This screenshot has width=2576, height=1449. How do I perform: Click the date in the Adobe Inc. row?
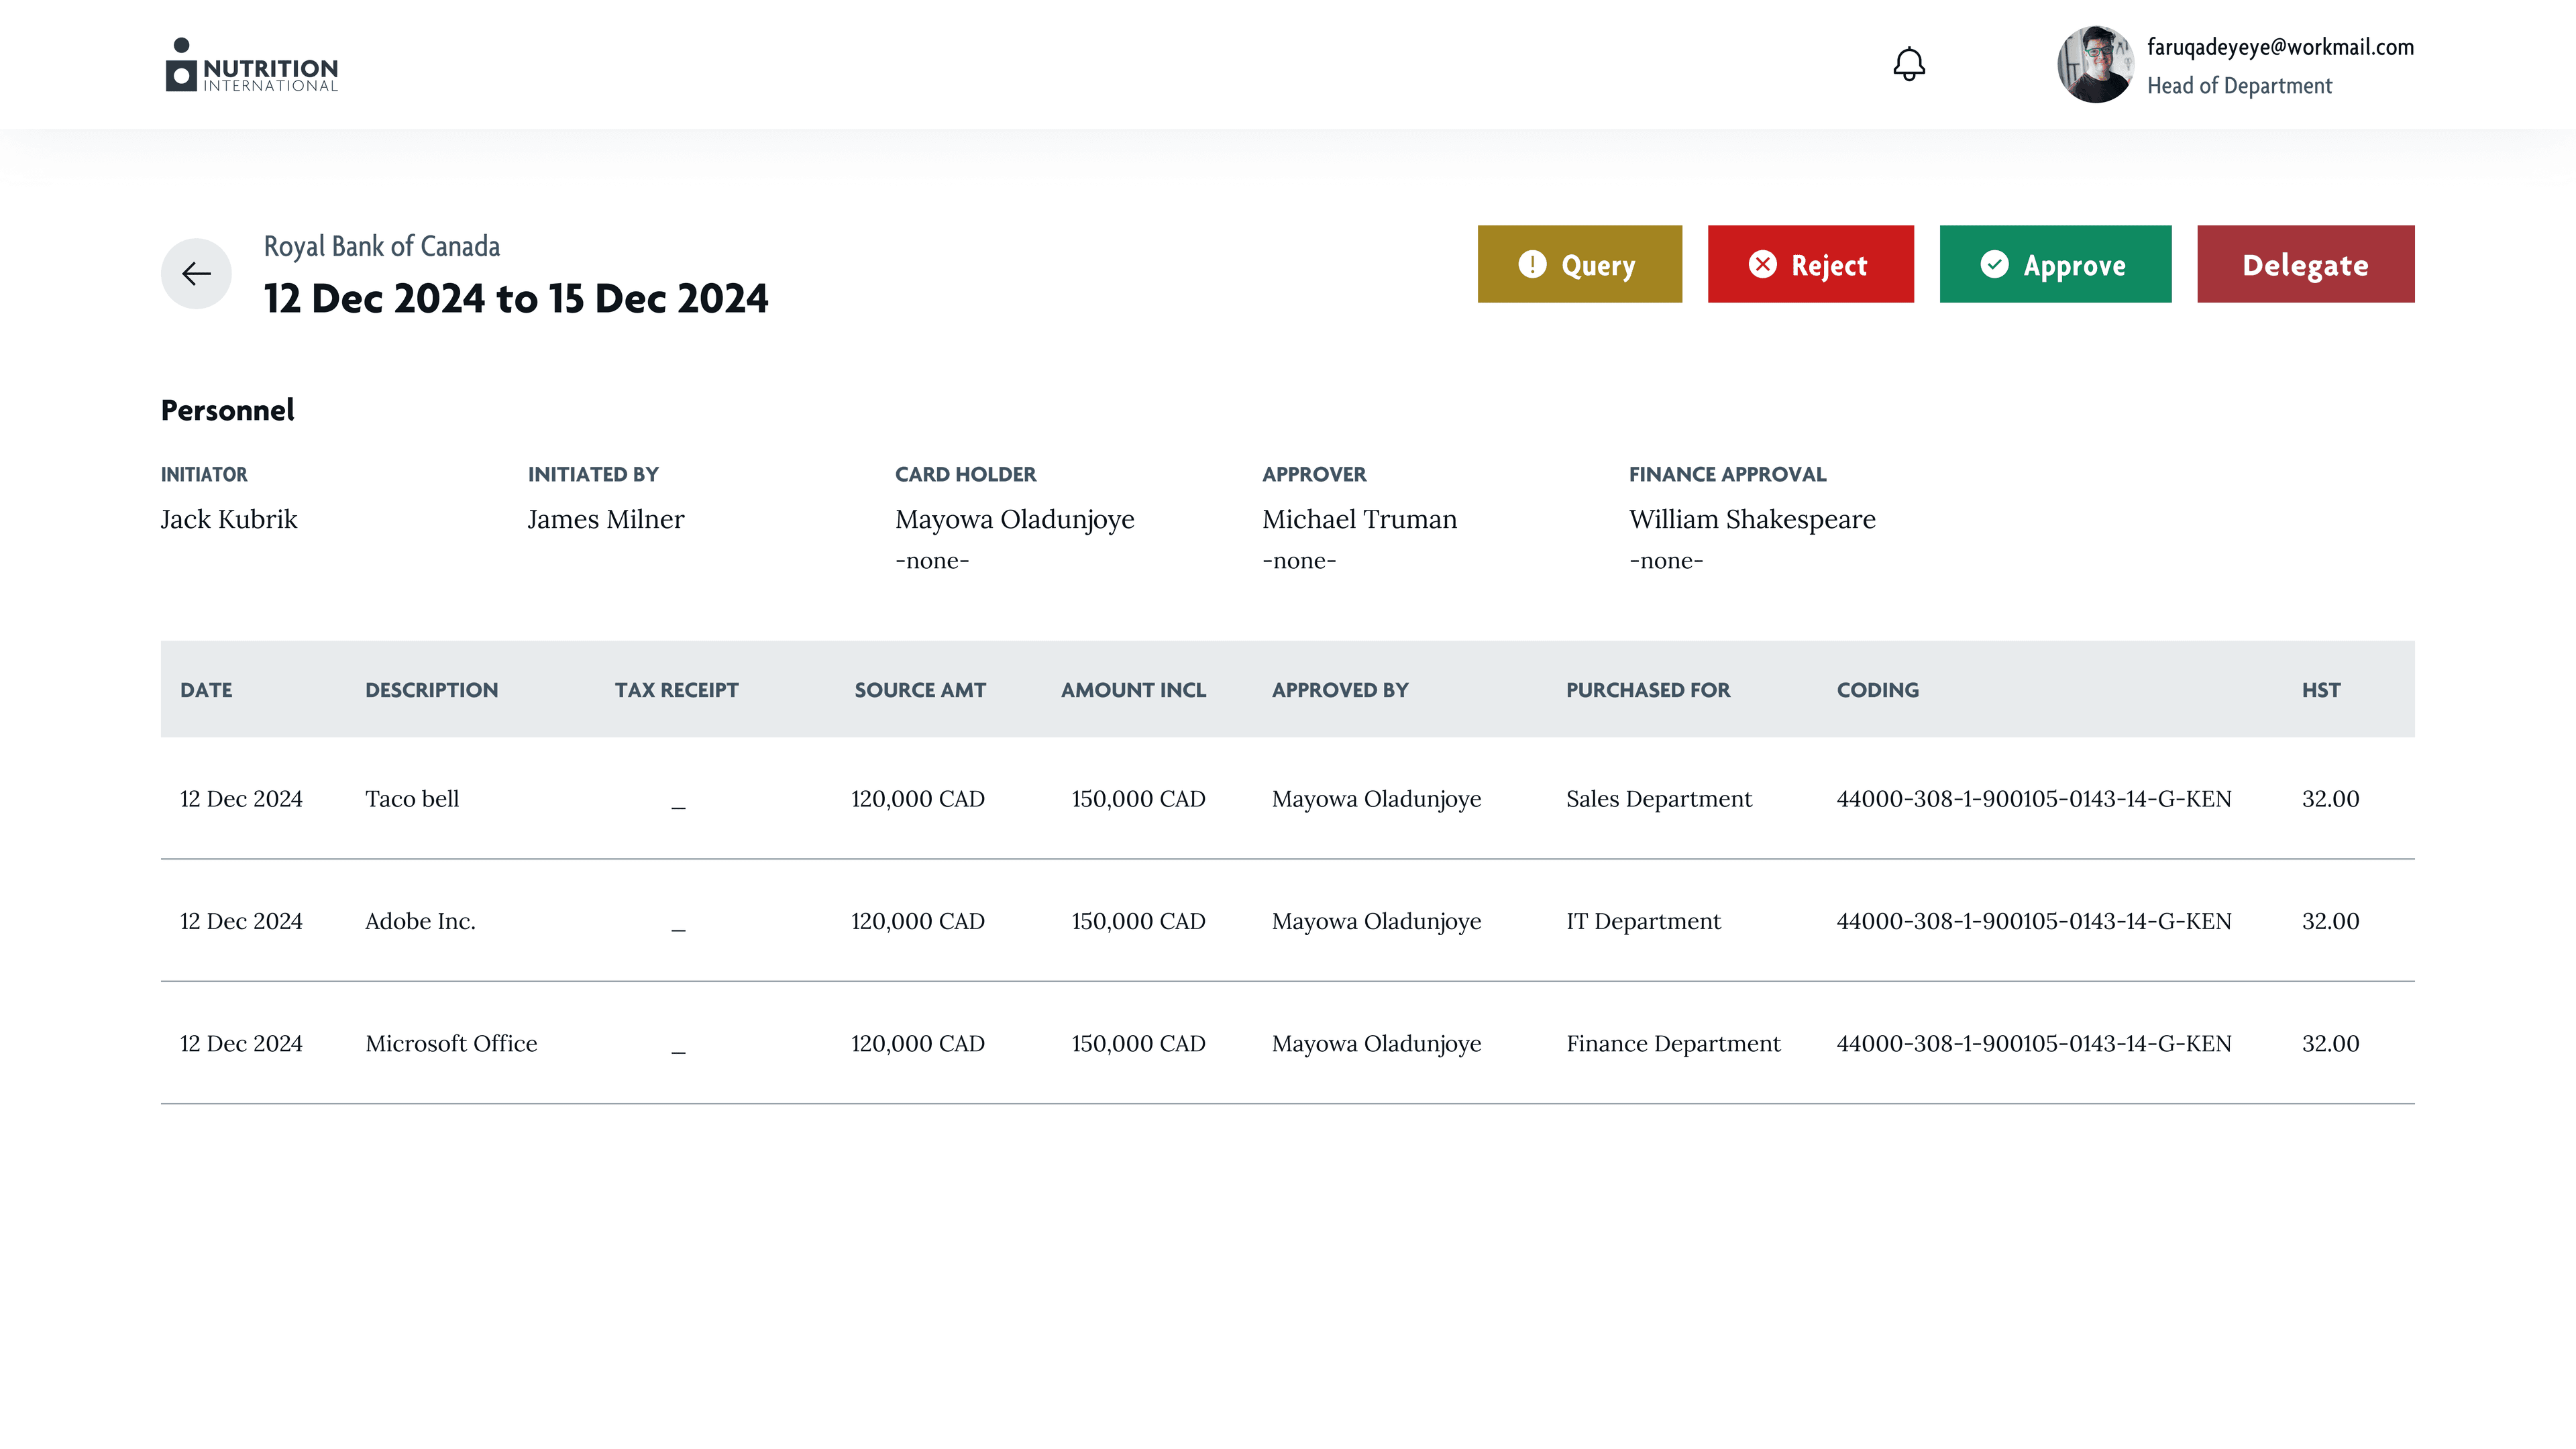coord(241,921)
